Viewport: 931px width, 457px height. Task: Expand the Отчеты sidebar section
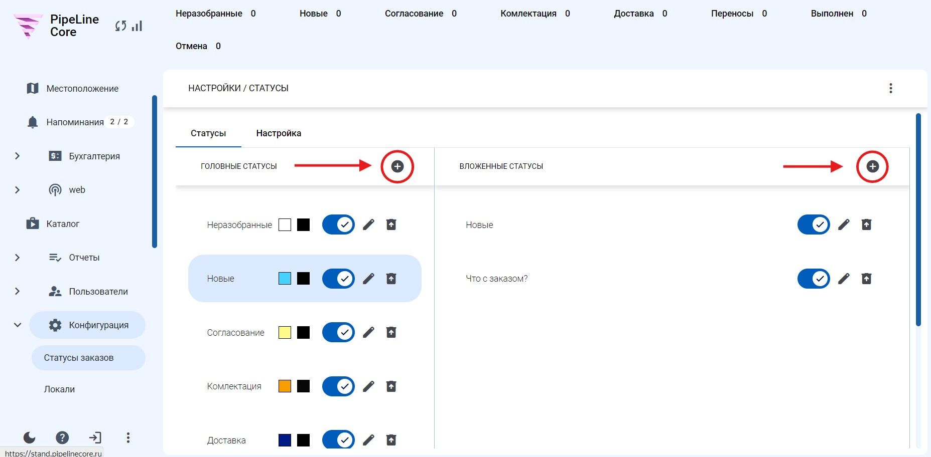(x=17, y=258)
